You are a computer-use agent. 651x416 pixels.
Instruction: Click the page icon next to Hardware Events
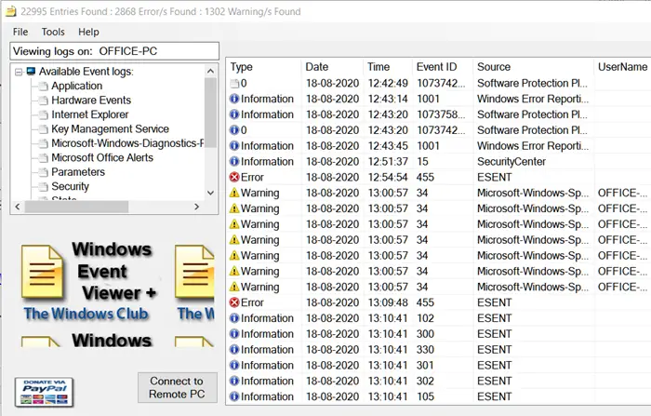pyautogui.click(x=43, y=101)
